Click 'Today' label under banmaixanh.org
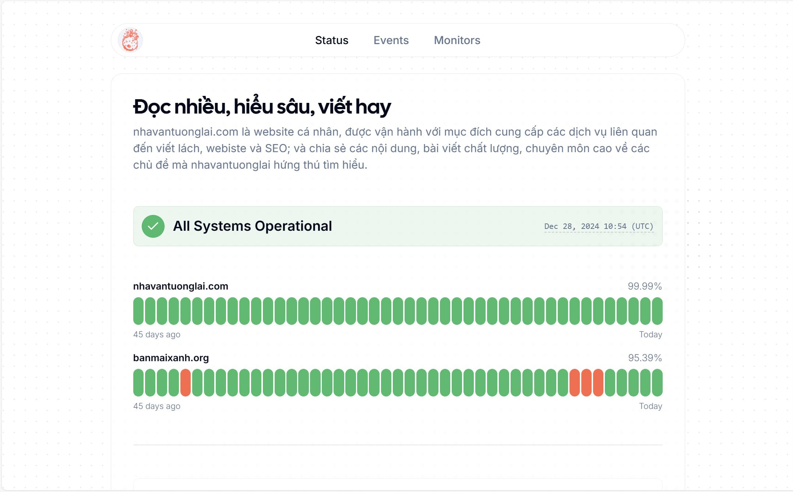This screenshot has width=793, height=492. 651,406
